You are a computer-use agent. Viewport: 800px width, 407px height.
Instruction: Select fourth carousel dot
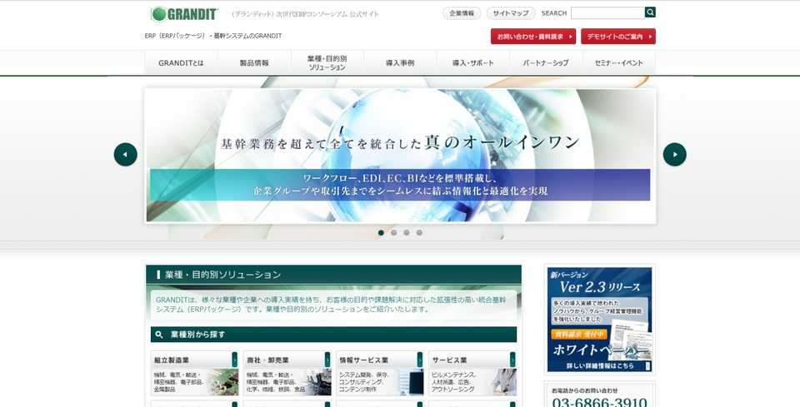tap(419, 233)
